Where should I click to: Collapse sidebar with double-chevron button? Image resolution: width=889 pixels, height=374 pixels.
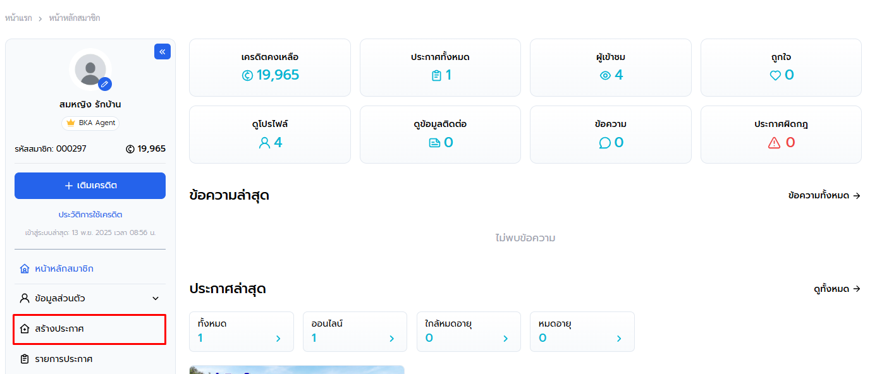point(162,52)
